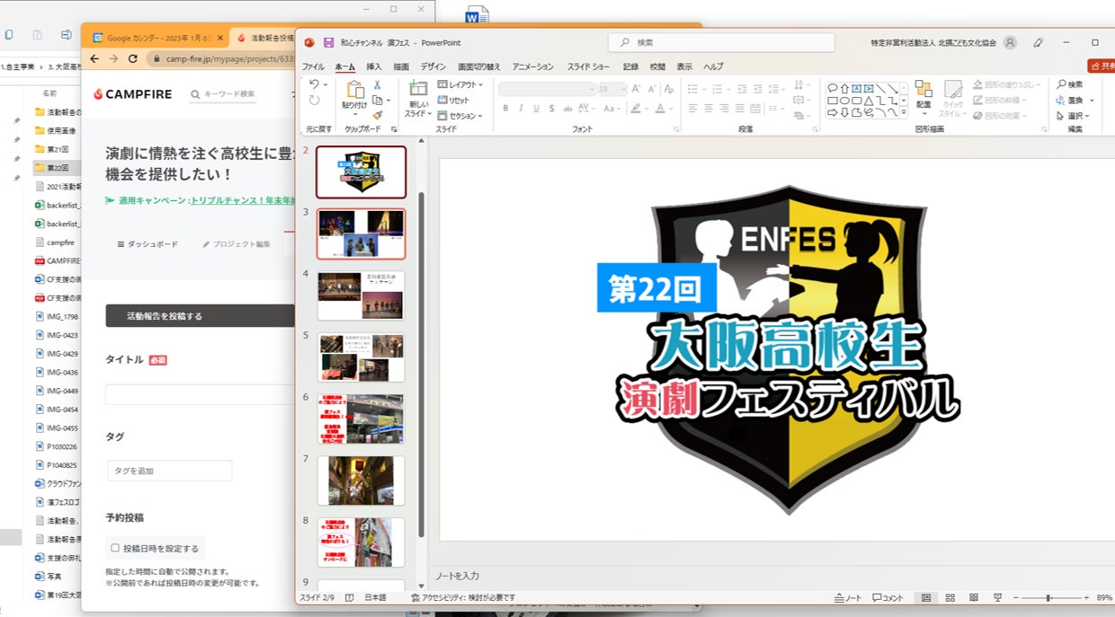The height and width of the screenshot is (617, 1115).
Task: Select slide 5 thumbnail in slide panel
Action: [361, 357]
